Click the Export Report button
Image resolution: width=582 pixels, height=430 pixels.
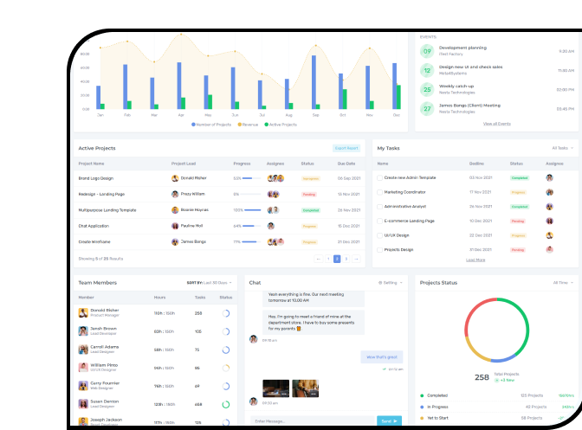pyautogui.click(x=346, y=148)
